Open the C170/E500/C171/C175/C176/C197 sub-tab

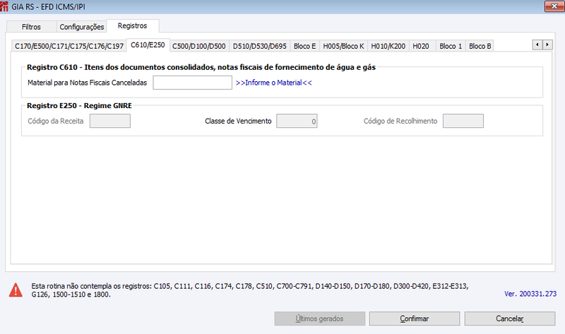(69, 46)
